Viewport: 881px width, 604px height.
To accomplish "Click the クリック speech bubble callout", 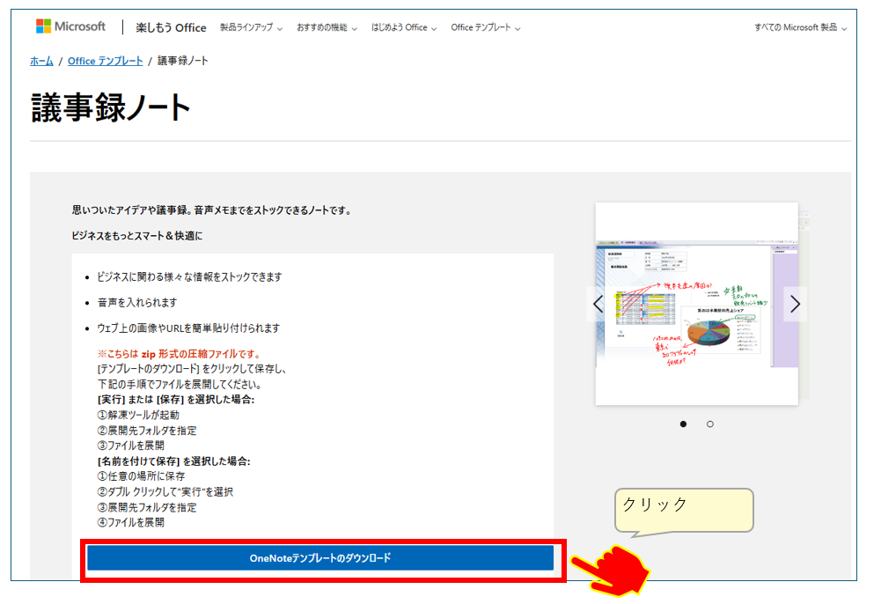I will tap(684, 509).
